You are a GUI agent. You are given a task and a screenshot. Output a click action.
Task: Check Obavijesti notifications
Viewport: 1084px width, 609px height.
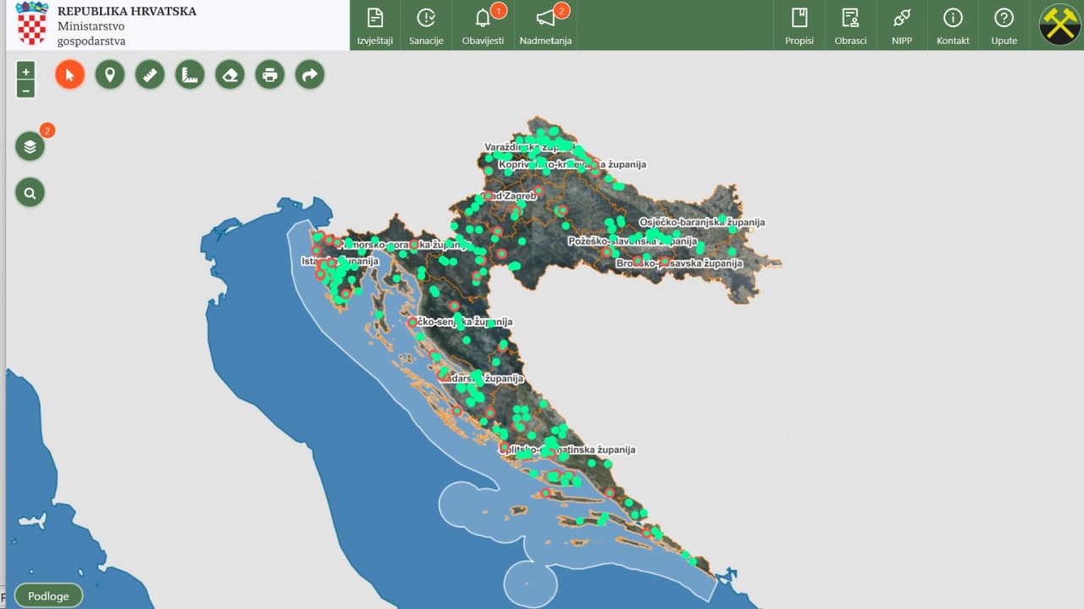click(x=483, y=25)
